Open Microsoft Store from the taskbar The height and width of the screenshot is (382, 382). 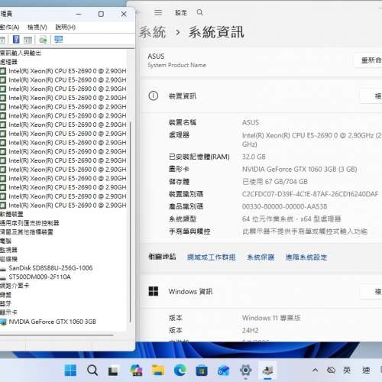[202, 371]
